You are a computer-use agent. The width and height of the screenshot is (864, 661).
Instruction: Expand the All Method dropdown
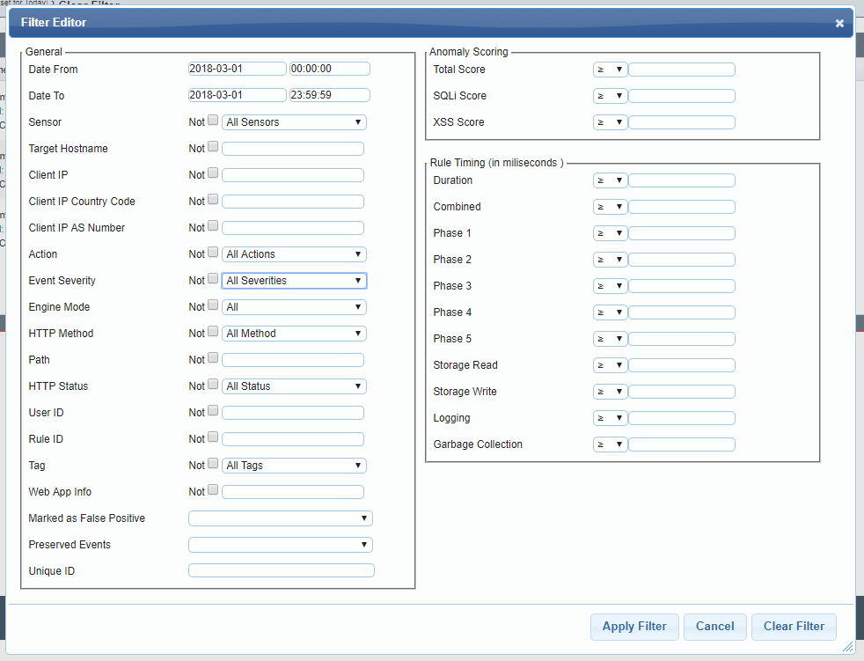tap(294, 334)
